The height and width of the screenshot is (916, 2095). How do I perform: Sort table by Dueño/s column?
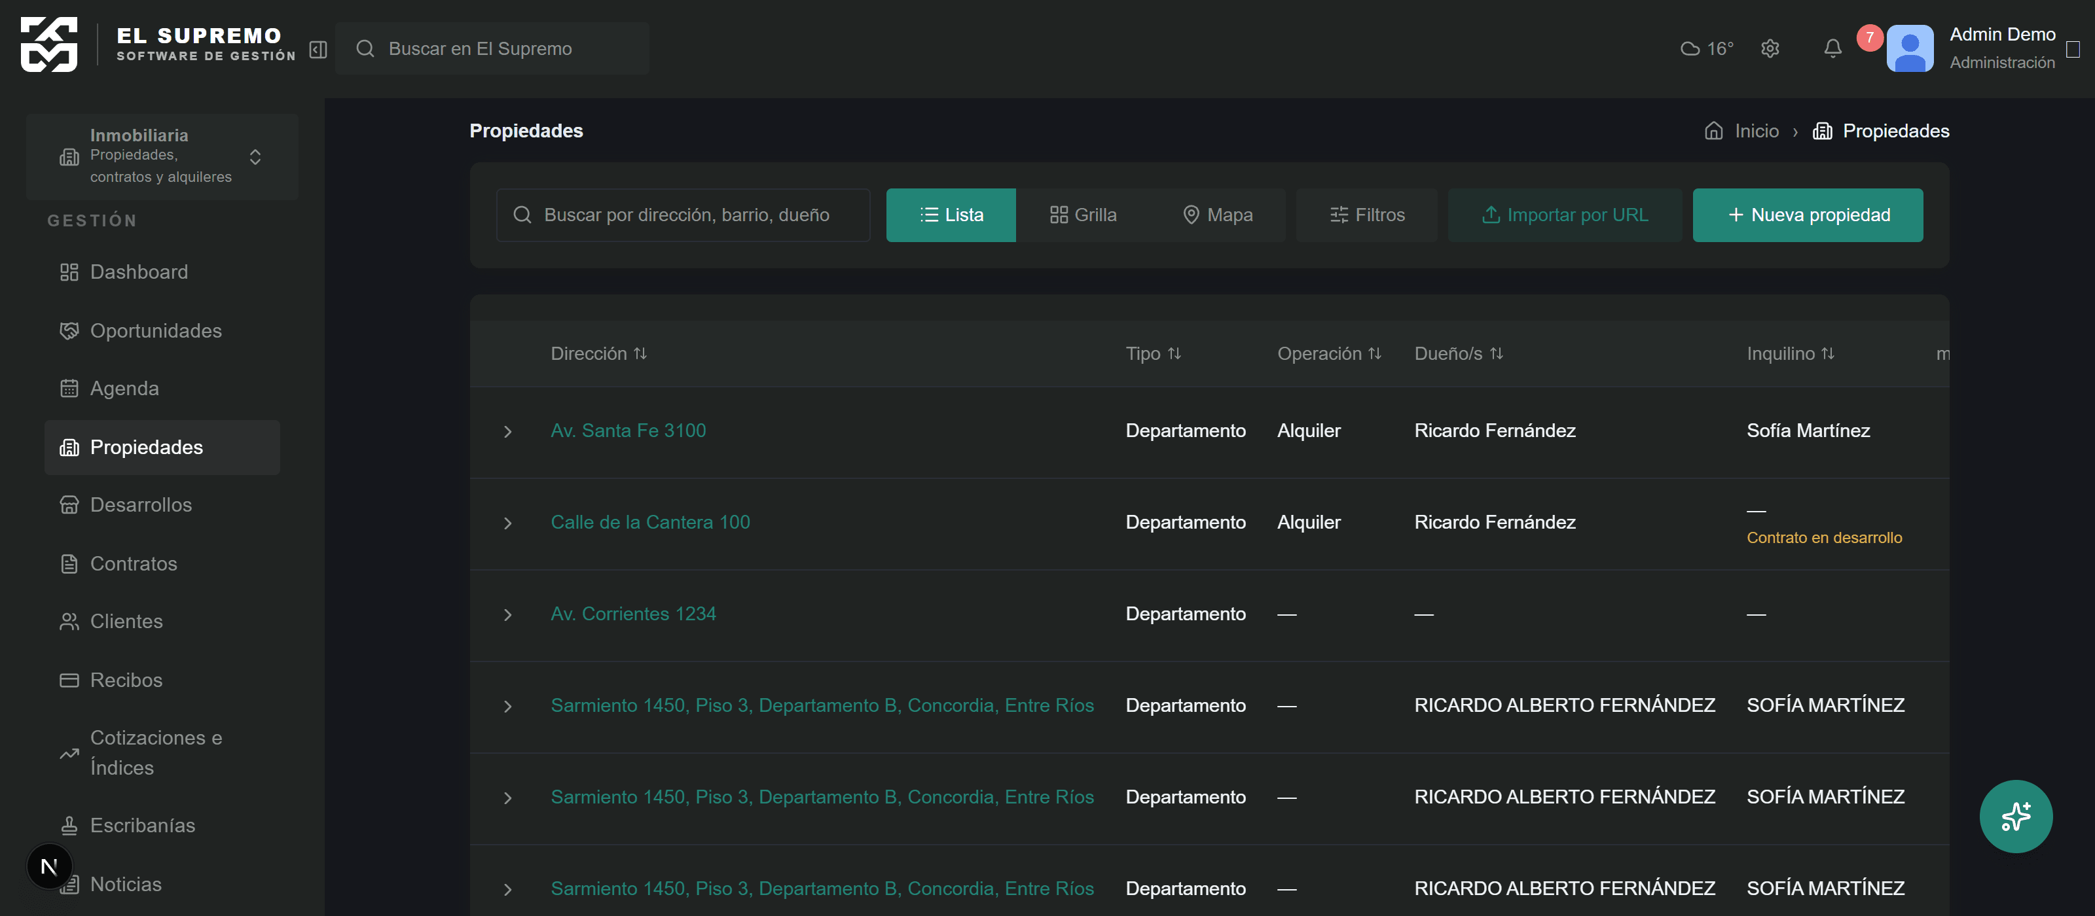(1458, 353)
